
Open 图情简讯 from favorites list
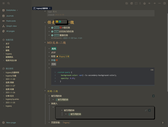(10, 57)
